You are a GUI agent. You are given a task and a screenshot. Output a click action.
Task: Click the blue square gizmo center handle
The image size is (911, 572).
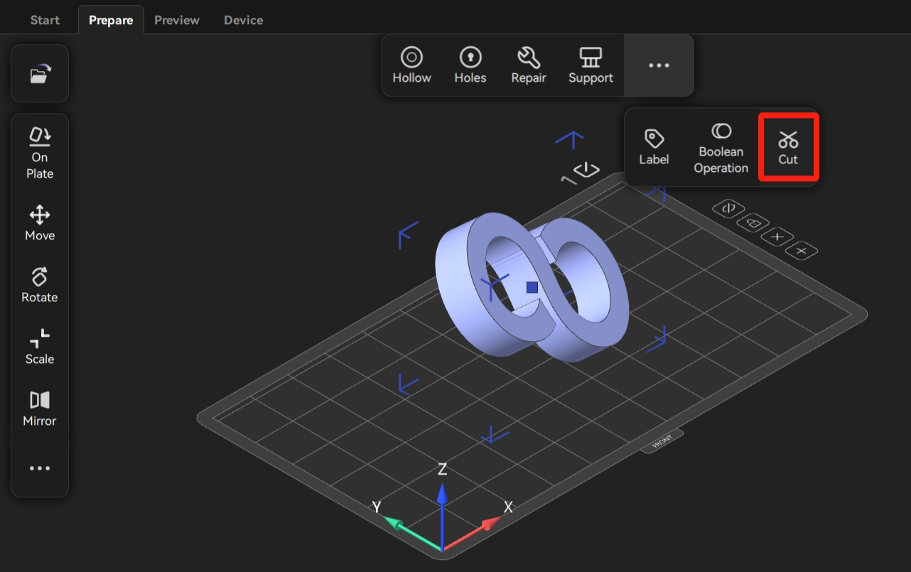pyautogui.click(x=532, y=287)
